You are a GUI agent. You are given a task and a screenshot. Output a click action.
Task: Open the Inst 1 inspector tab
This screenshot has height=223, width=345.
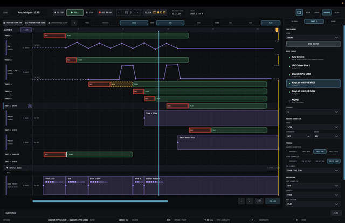click(314, 22)
